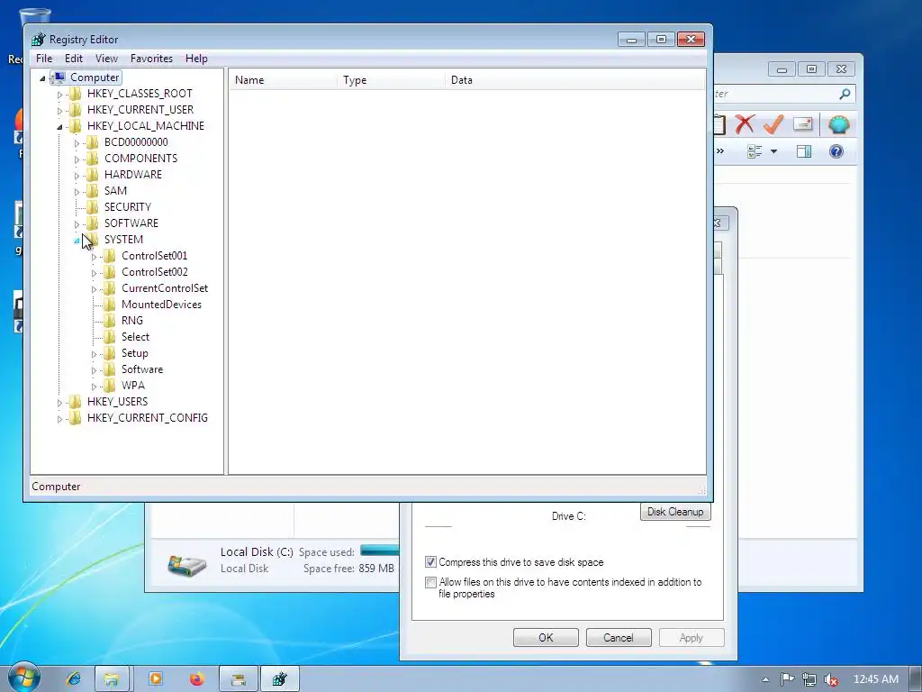Image resolution: width=922 pixels, height=692 pixels.
Task: Select CurrentControlSet key
Action: [165, 288]
